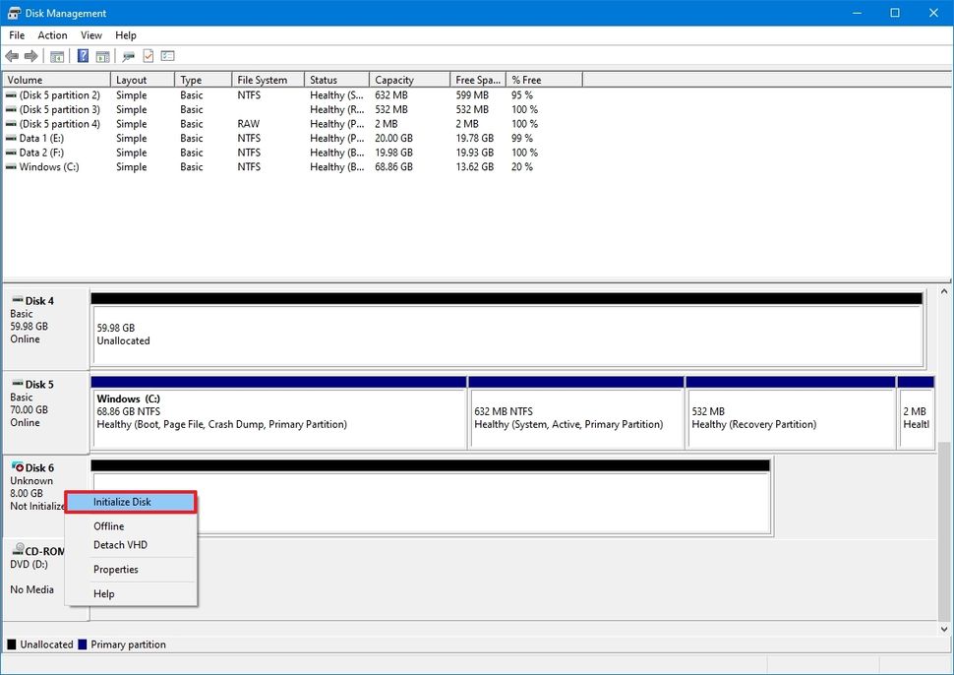The height and width of the screenshot is (675, 954).
Task: Select the Windows (C:) row in the volume list
Action: tap(49, 167)
